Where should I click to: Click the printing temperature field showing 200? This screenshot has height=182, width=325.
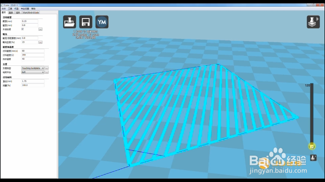click(33, 55)
